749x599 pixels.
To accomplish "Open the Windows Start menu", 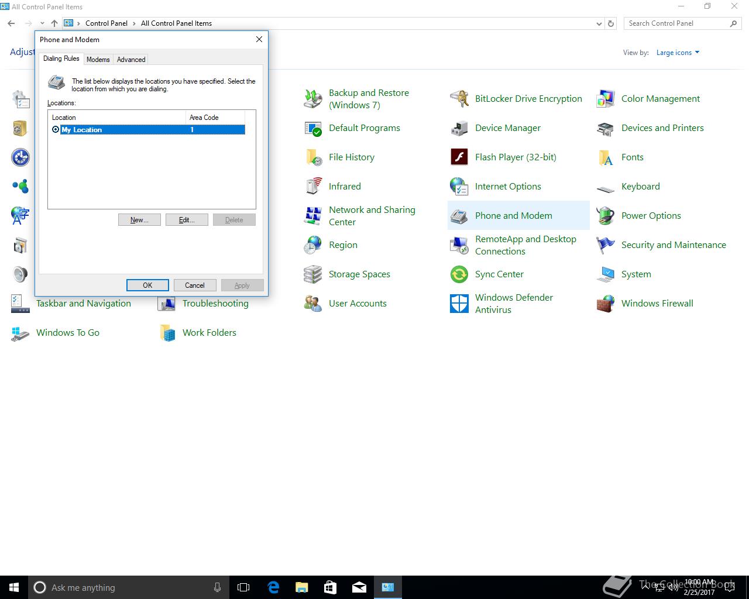I will coord(14,587).
